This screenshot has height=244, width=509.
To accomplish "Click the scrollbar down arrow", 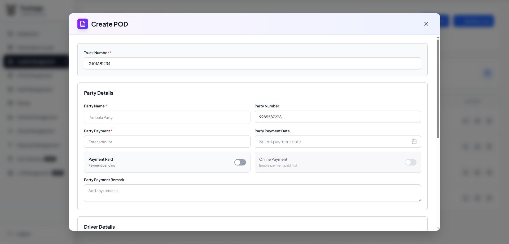I will pyautogui.click(x=438, y=228).
